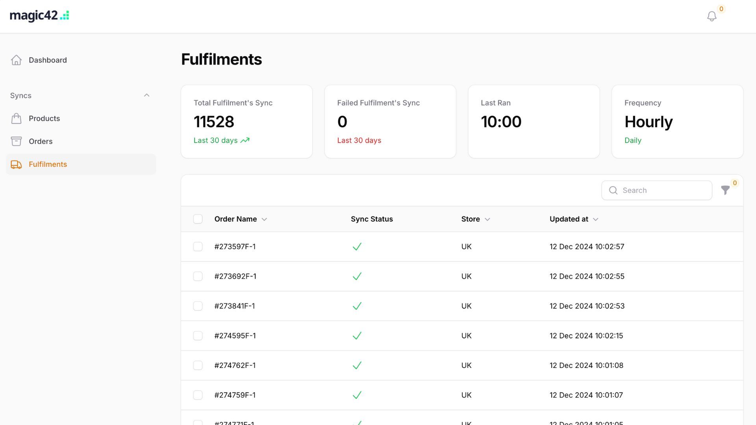Viewport: 756px width, 425px height.
Task: Click the green Daily label
Action: tap(633, 140)
